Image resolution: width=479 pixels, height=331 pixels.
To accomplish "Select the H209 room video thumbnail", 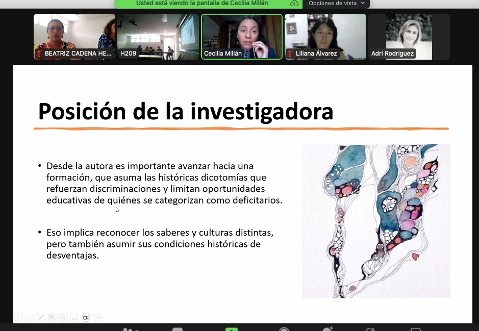I will click(158, 37).
